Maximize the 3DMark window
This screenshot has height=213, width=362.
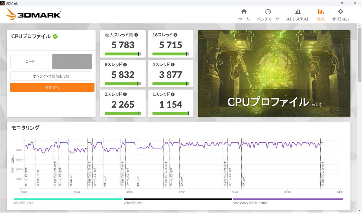(342, 3)
